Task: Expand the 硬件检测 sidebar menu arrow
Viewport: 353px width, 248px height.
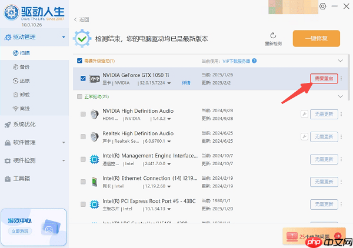Action: [x=64, y=160]
